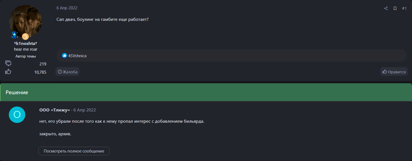Report the post with Жалоба button

(68, 72)
